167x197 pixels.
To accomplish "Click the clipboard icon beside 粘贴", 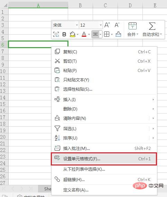I will tap(57, 70).
